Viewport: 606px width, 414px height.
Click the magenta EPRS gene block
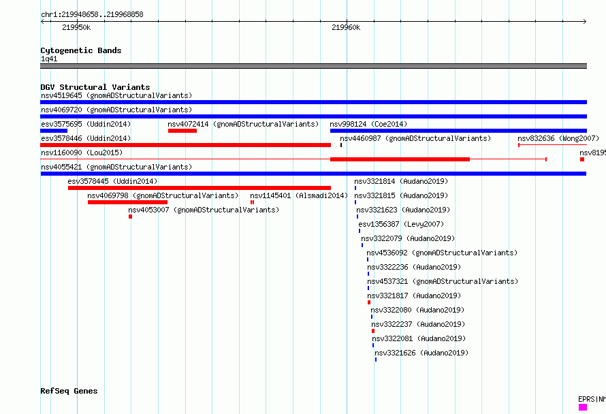[583, 407]
